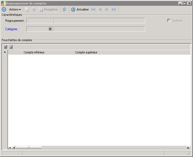Click the Enregistrer save button
This screenshot has width=193, height=157.
[x=48, y=9]
